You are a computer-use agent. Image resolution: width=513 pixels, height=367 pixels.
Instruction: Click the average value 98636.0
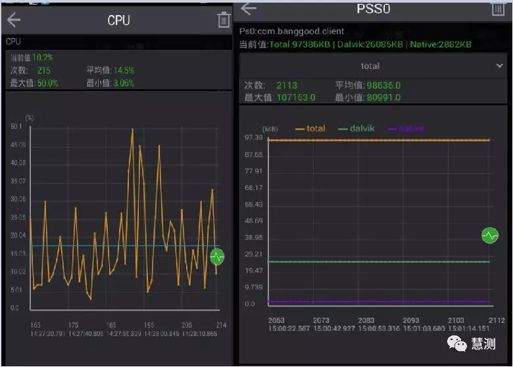click(x=383, y=86)
